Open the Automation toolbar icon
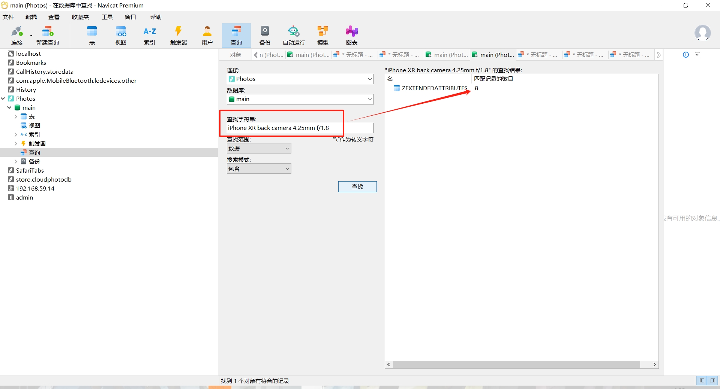The width and height of the screenshot is (720, 389). point(294,36)
